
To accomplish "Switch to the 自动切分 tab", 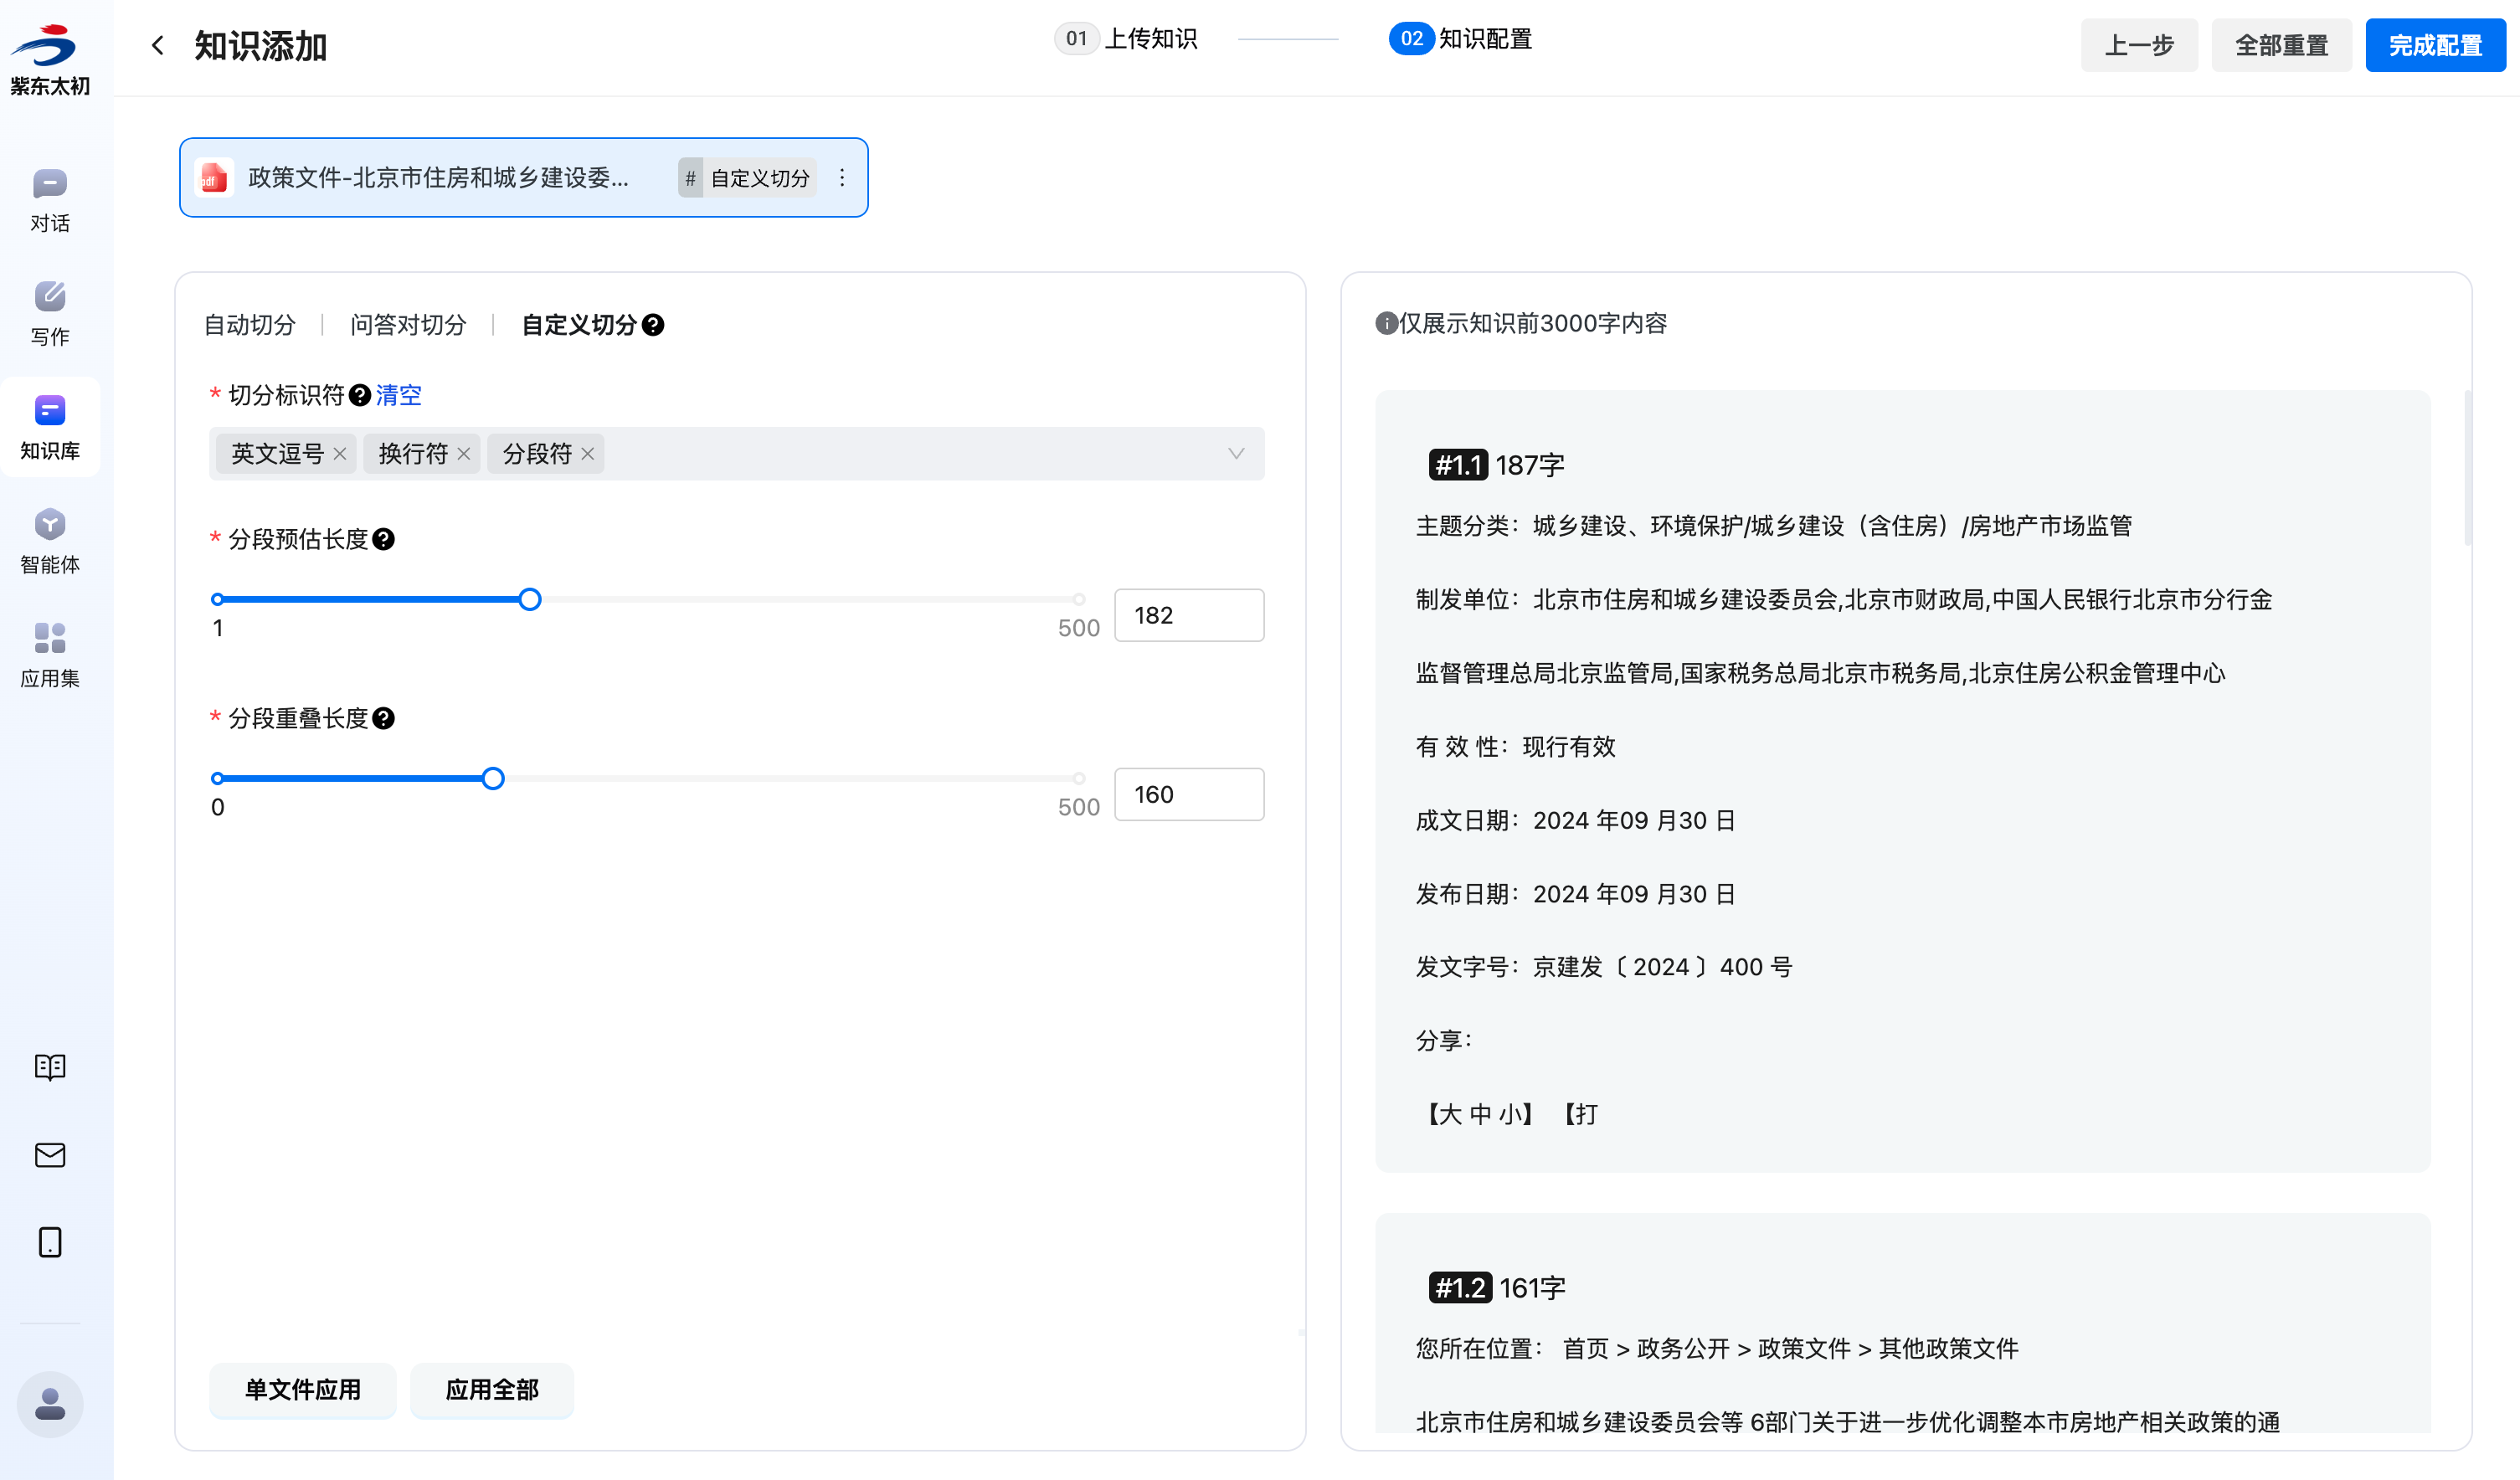I will click(250, 325).
